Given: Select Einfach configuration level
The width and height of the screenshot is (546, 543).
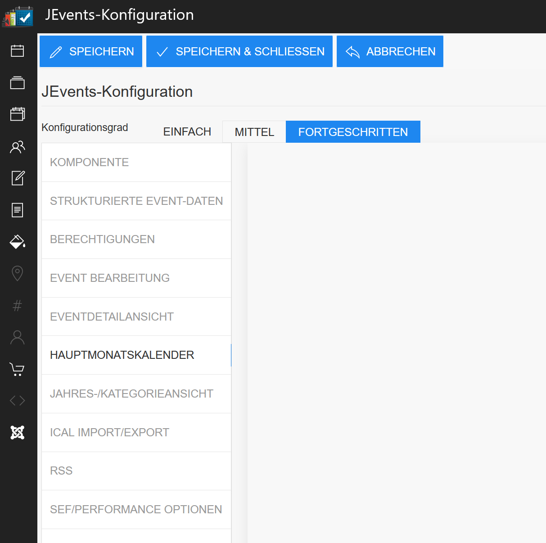Looking at the screenshot, I should 187,132.
